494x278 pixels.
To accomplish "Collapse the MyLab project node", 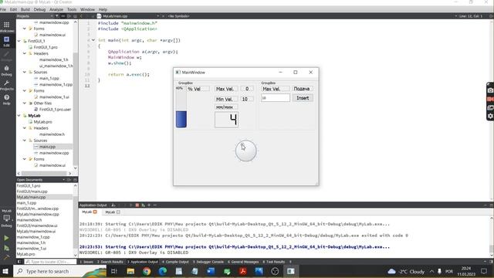I will point(19,116).
